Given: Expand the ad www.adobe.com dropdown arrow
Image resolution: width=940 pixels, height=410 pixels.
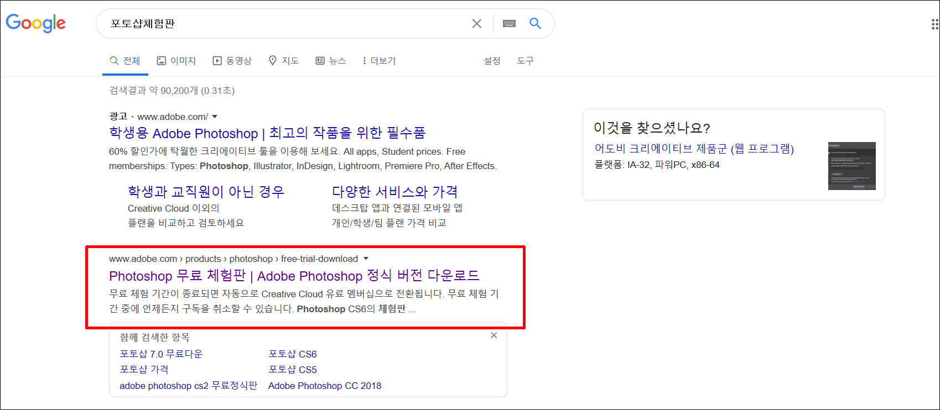Looking at the screenshot, I should tap(215, 117).
